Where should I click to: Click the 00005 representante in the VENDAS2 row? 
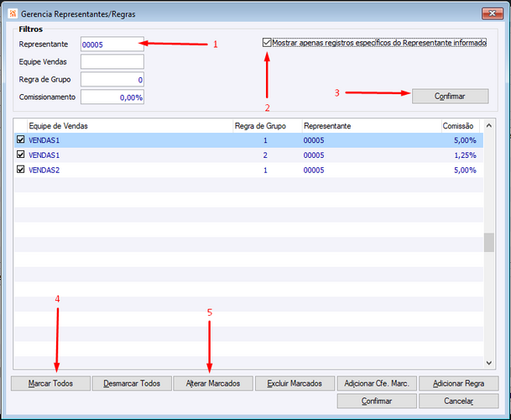click(x=314, y=170)
